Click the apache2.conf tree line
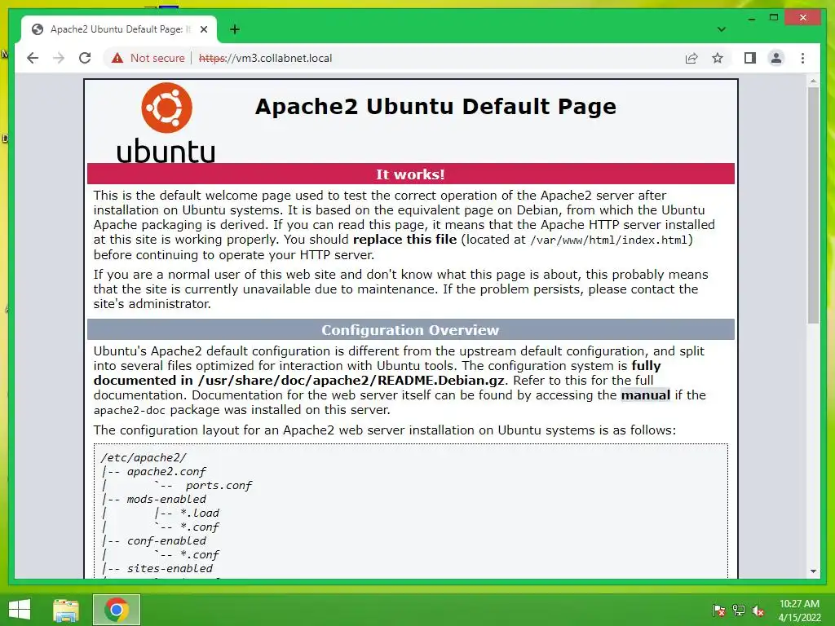The height and width of the screenshot is (626, 835). point(166,472)
